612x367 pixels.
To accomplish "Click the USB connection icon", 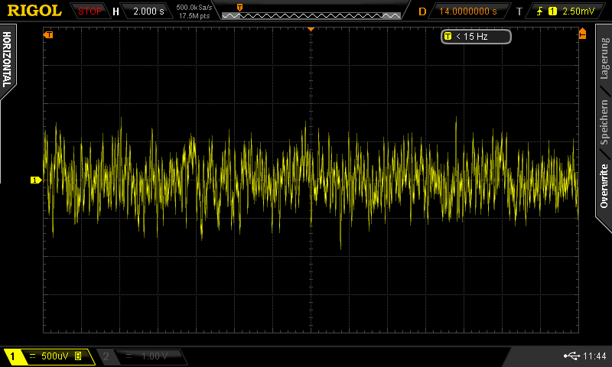I will [571, 356].
